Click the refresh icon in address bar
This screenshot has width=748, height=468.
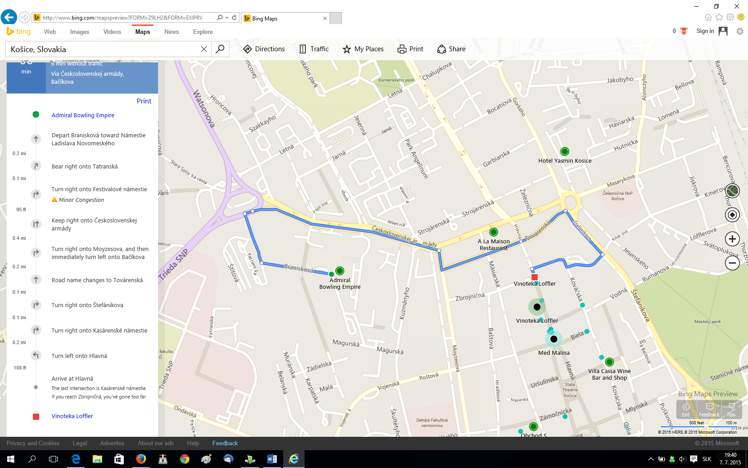(234, 18)
